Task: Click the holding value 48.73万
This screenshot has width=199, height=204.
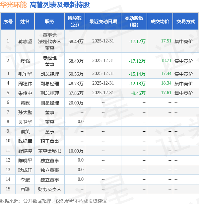Action: point(76,84)
